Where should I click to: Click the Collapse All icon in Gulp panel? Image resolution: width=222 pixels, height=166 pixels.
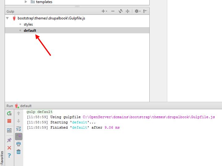tap(128, 11)
